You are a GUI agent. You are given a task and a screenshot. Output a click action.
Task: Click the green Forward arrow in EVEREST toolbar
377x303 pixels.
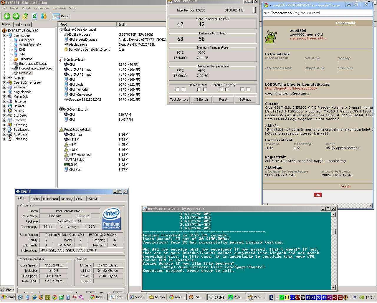tap(16, 16)
